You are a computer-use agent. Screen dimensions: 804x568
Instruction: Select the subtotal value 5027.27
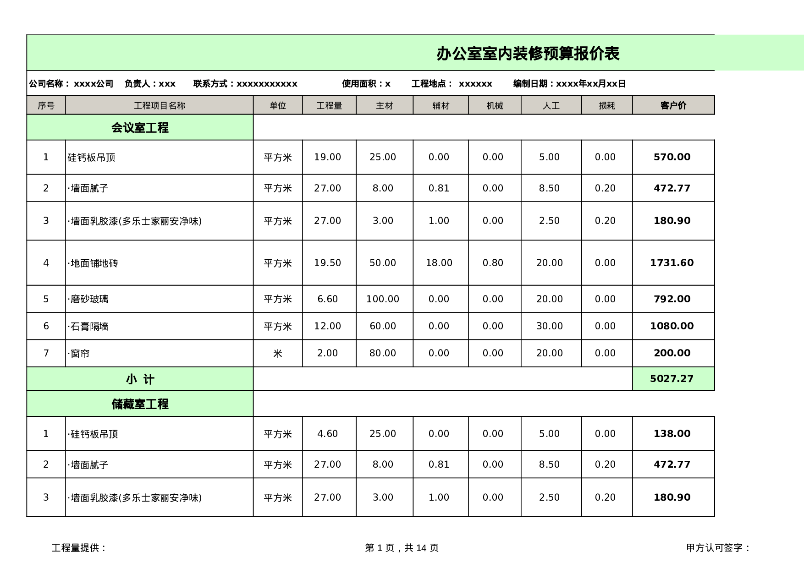(672, 378)
